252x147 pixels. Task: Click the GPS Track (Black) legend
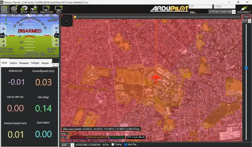click(136, 137)
